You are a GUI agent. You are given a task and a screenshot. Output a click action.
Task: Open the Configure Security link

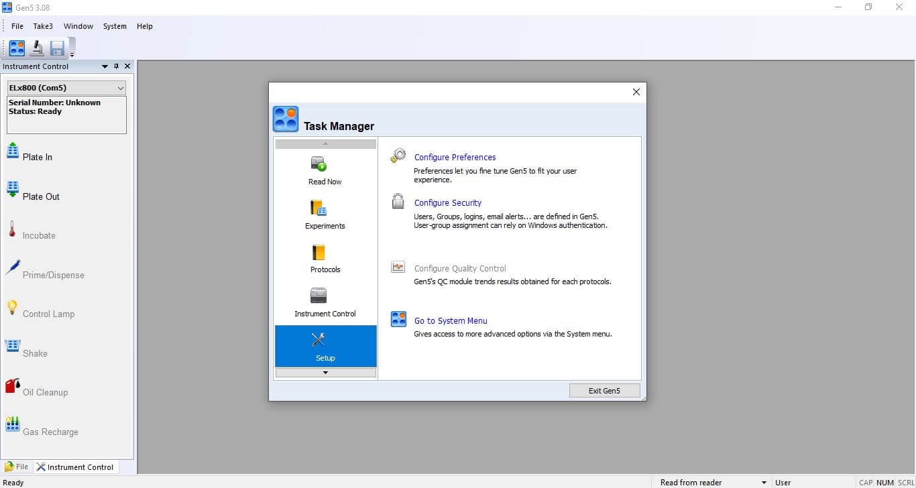[448, 203]
